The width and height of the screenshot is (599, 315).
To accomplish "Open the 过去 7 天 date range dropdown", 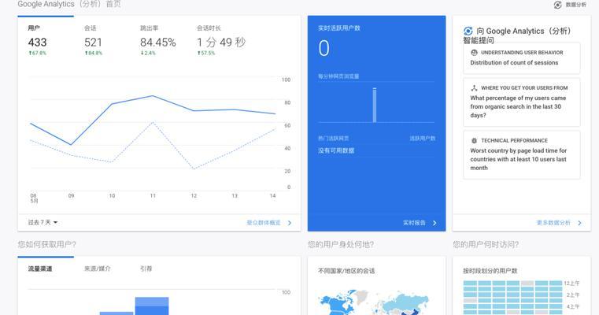I will tap(43, 223).
